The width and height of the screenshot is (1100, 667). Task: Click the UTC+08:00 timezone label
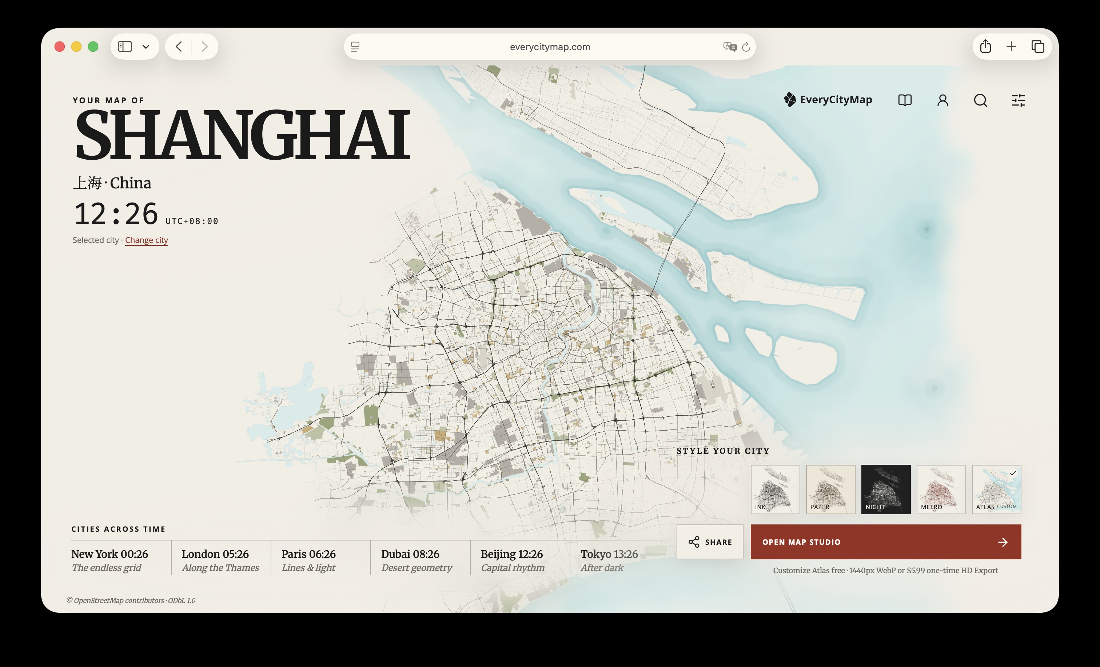(192, 221)
